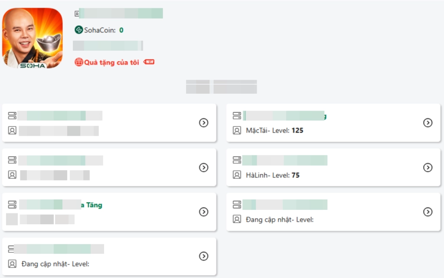This screenshot has height=278, width=444.
Task: Click server icon on the 'a Tăng' card
Action: [x=12, y=204]
